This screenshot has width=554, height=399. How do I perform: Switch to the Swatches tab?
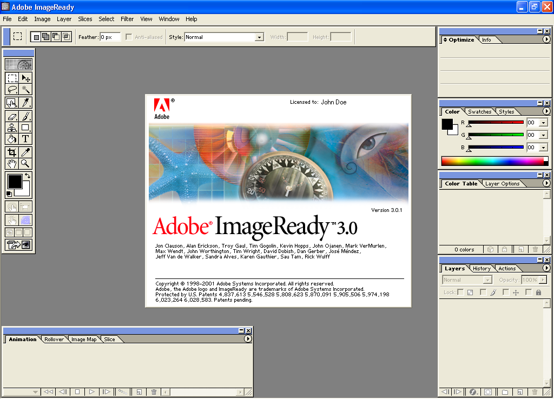[x=479, y=111]
